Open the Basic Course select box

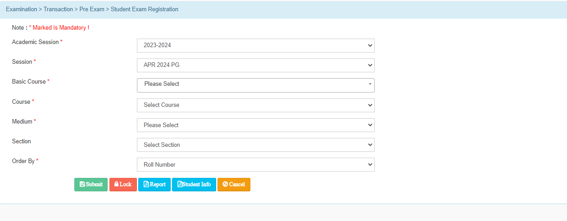(x=255, y=85)
